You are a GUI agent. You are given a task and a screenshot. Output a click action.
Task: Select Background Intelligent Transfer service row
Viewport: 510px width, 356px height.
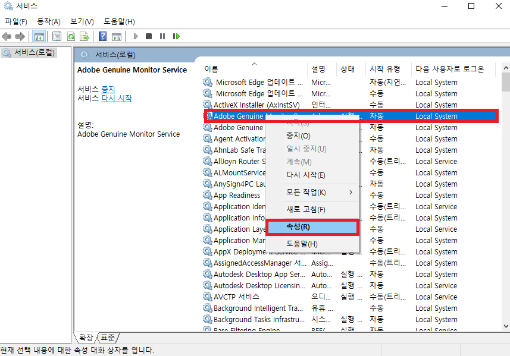[x=350, y=308]
